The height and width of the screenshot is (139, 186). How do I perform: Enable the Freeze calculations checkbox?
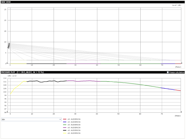pyautogui.click(x=168, y=72)
